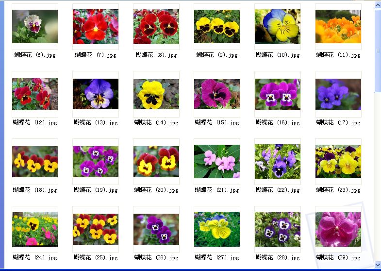This screenshot has height=271, width=381.
Task: Select thumbnail of 蝴蝶花 (17).jpg
Action: coord(338,94)
